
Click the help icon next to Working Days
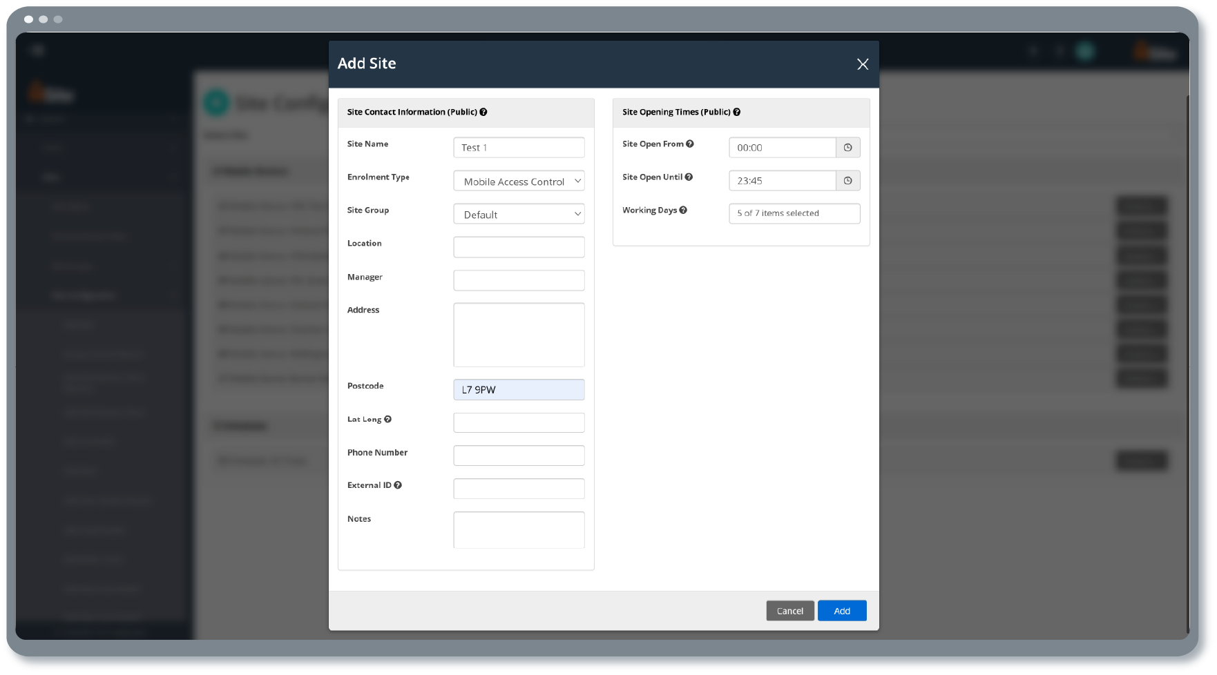point(682,210)
